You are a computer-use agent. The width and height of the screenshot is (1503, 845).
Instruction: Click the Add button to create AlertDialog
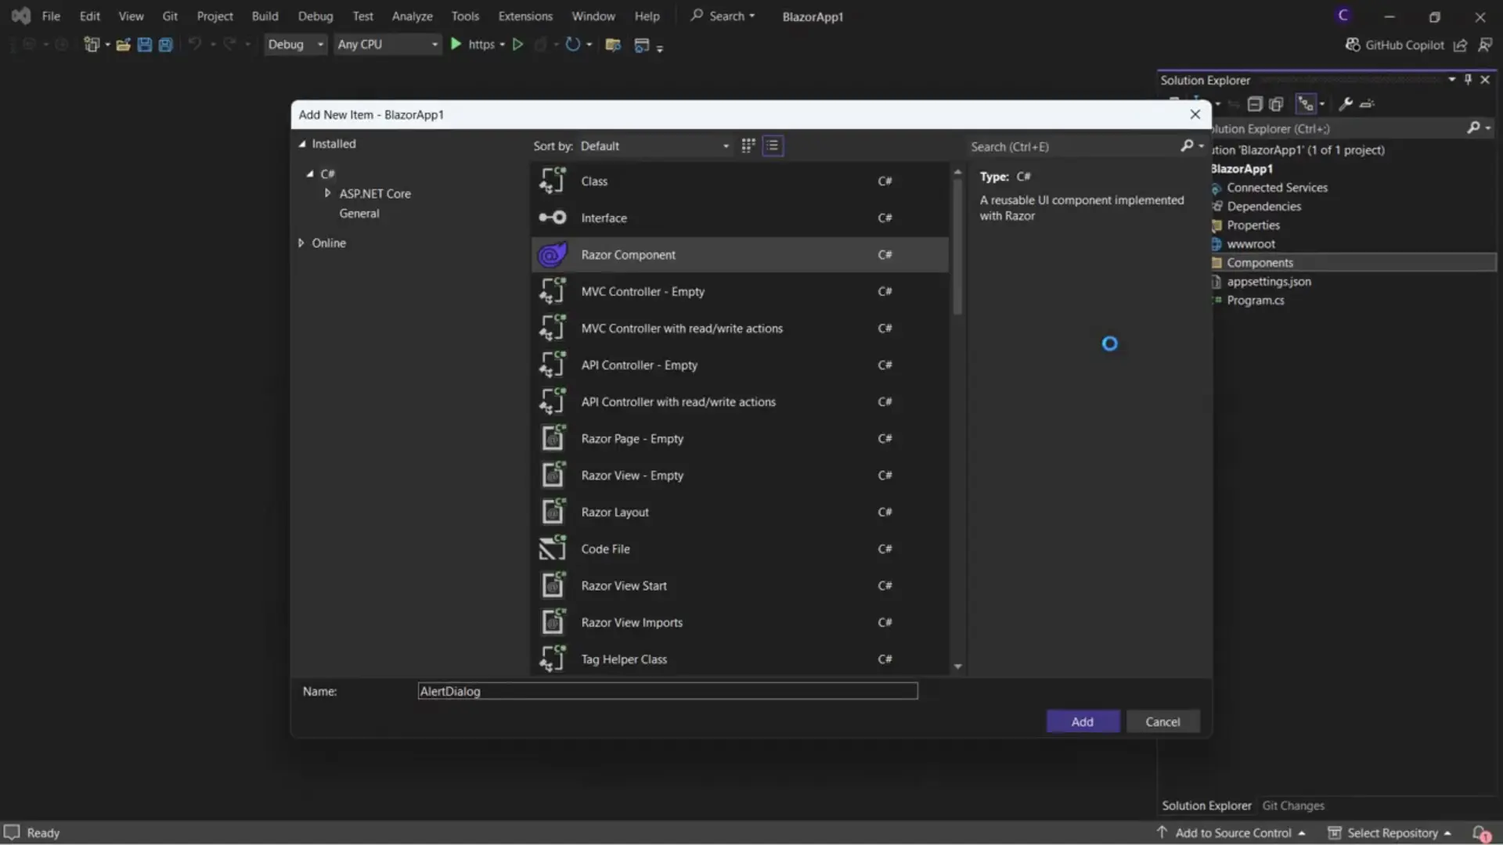point(1083,721)
